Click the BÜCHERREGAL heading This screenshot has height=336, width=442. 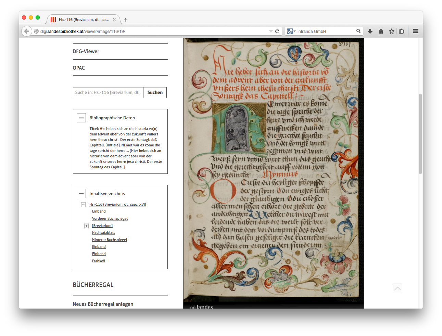click(93, 285)
